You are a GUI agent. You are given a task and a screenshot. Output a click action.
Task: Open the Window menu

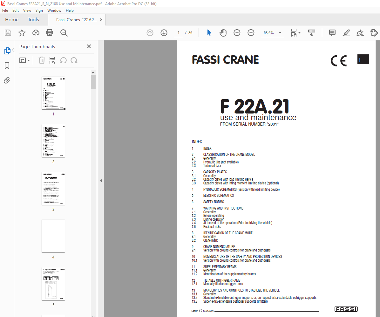(54, 10)
